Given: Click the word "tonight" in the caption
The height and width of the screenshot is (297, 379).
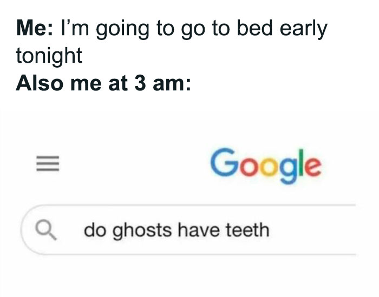Looking at the screenshot, I should [49, 56].
